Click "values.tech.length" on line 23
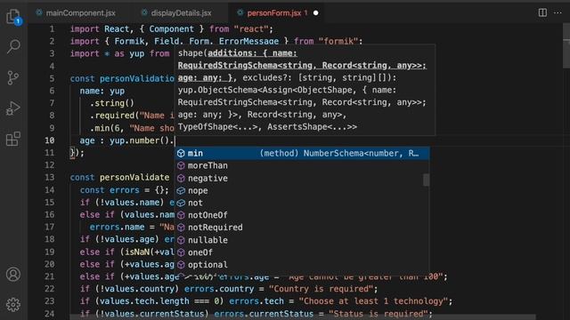This screenshot has height=320, width=570. [x=144, y=301]
